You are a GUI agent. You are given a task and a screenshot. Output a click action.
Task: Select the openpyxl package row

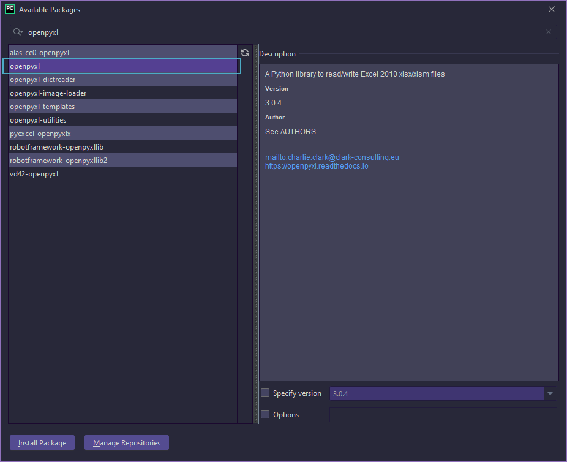[123, 66]
